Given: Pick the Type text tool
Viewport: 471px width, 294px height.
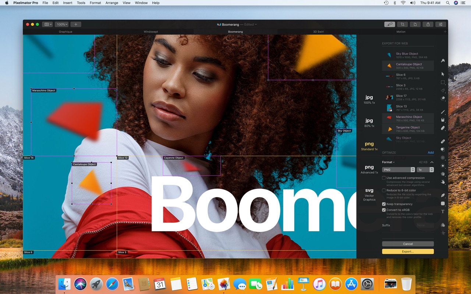Looking at the screenshot, I should [443, 212].
